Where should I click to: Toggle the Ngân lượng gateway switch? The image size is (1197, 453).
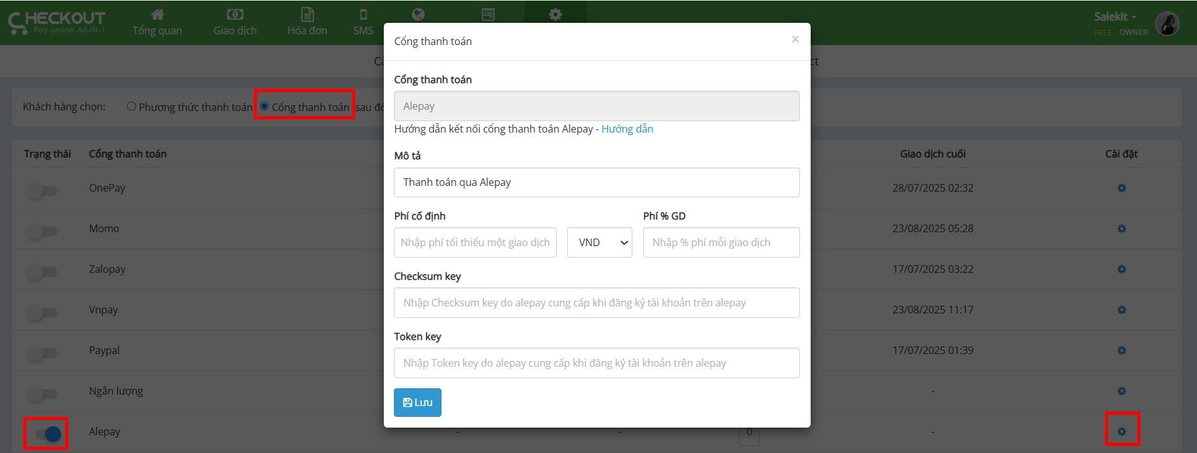[x=42, y=393]
